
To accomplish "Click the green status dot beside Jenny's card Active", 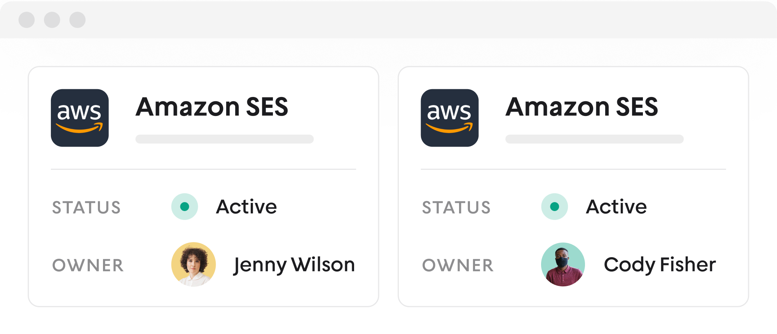I will coord(185,207).
